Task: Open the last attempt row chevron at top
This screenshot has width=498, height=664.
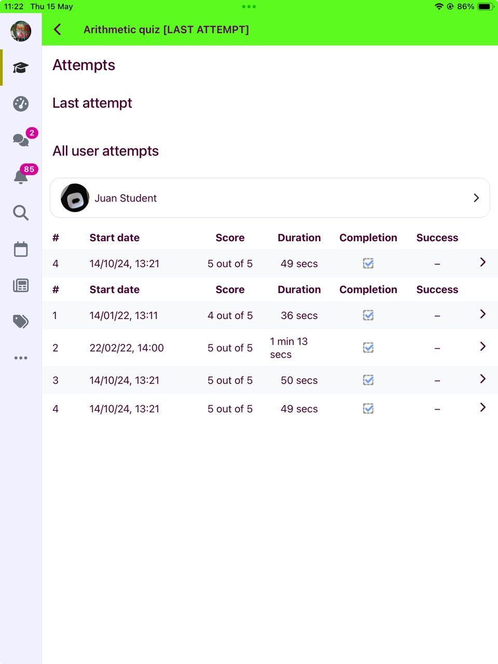Action: (482, 262)
